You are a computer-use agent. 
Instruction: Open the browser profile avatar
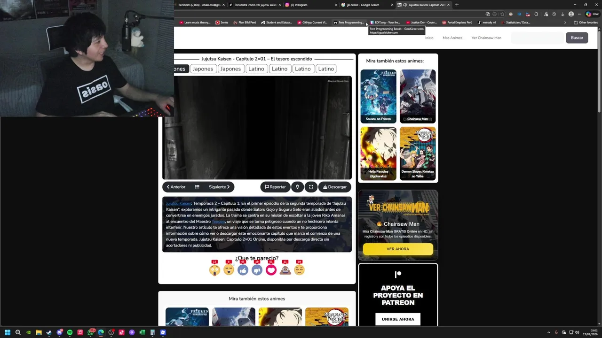pyautogui.click(x=571, y=14)
